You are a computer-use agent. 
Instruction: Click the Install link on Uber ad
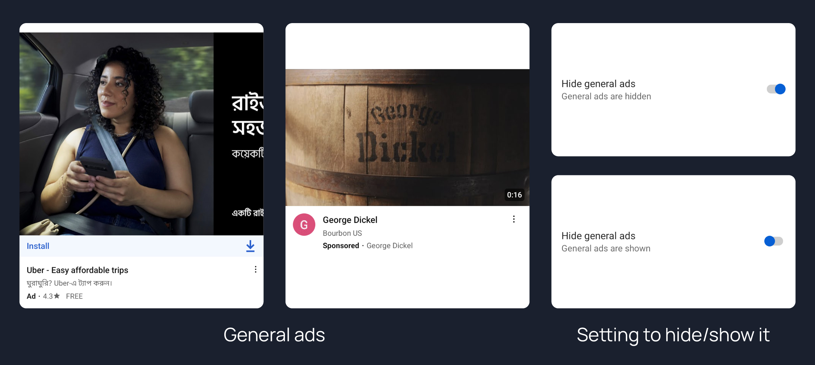click(x=38, y=246)
